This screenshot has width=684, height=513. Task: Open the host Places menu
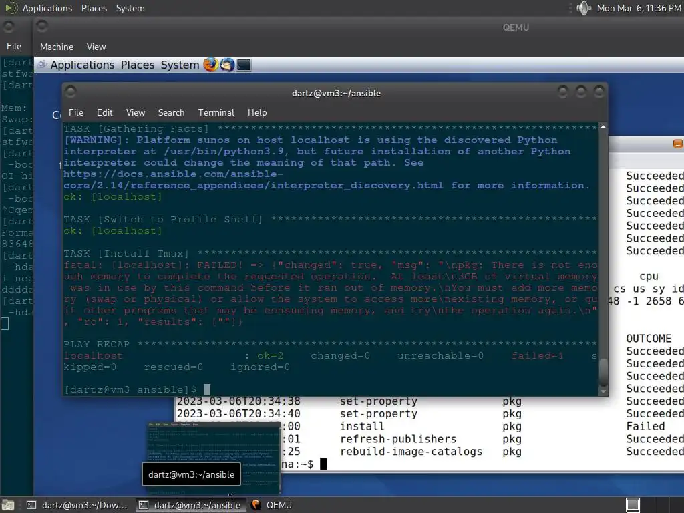pos(94,8)
